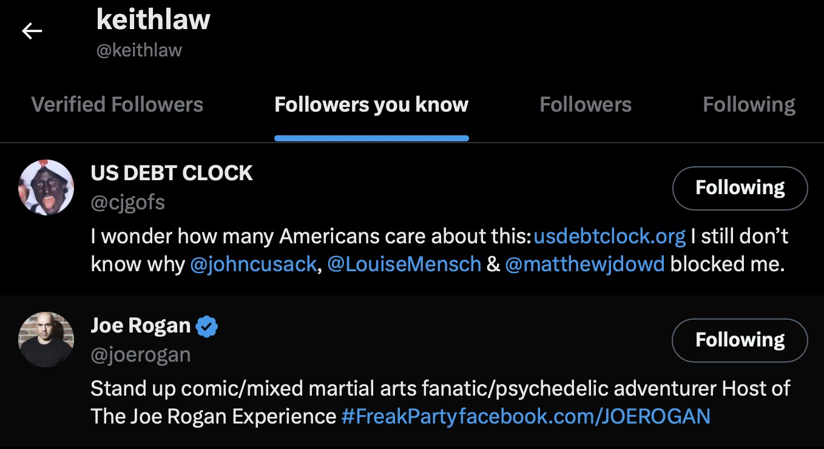
Task: Click the Joe Rogan display name
Action: (141, 326)
